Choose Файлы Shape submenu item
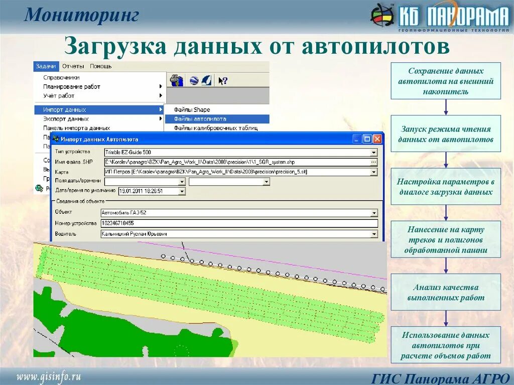 [x=192, y=109]
